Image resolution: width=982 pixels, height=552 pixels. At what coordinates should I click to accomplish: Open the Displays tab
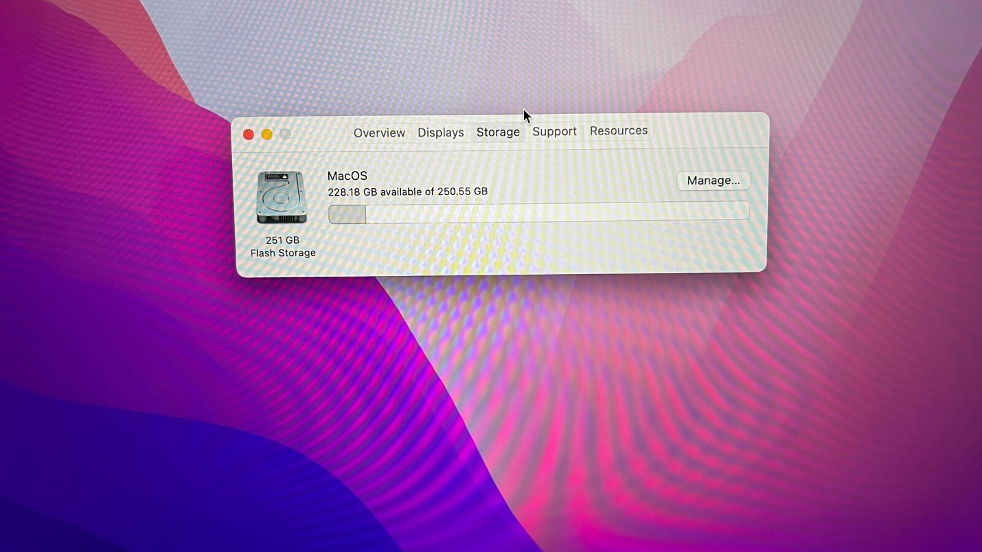coord(441,132)
